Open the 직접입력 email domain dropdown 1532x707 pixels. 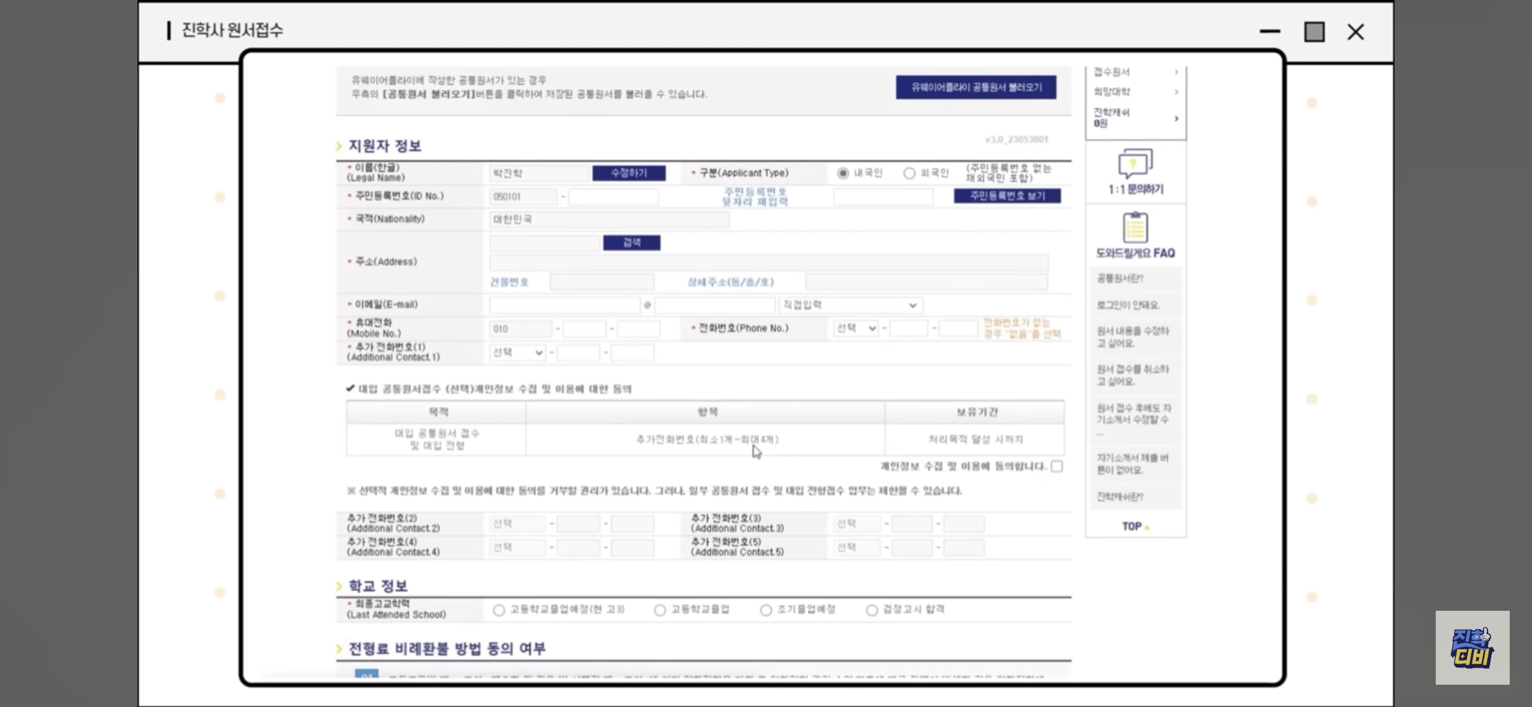coord(850,305)
